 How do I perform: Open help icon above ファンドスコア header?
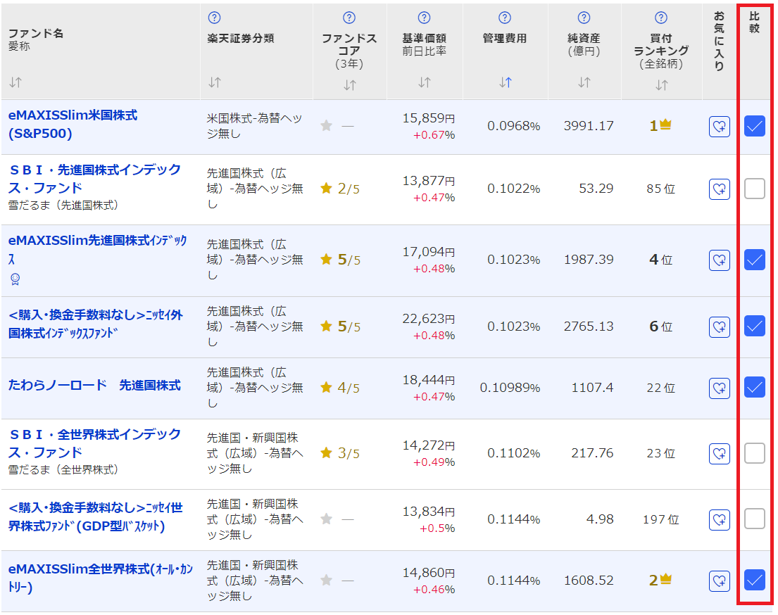(349, 18)
